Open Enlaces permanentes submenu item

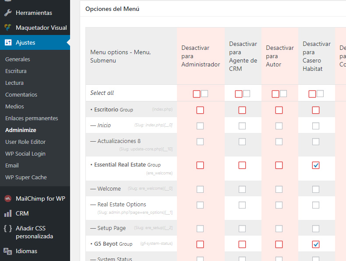[x=32, y=118]
